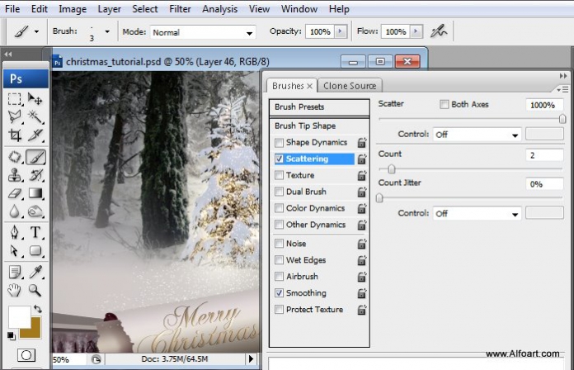Collapse the Brushes panel to icons
The height and width of the screenshot is (370, 574).
[x=562, y=76]
